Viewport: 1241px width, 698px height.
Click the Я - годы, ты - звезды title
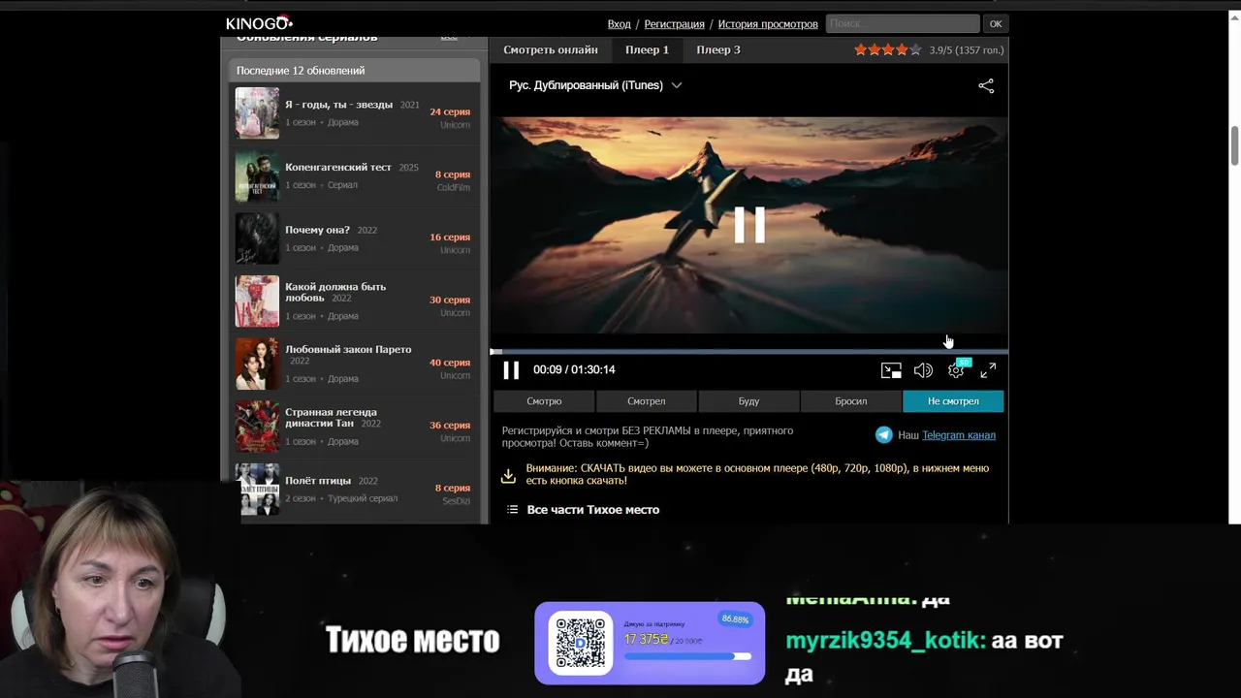[338, 105]
